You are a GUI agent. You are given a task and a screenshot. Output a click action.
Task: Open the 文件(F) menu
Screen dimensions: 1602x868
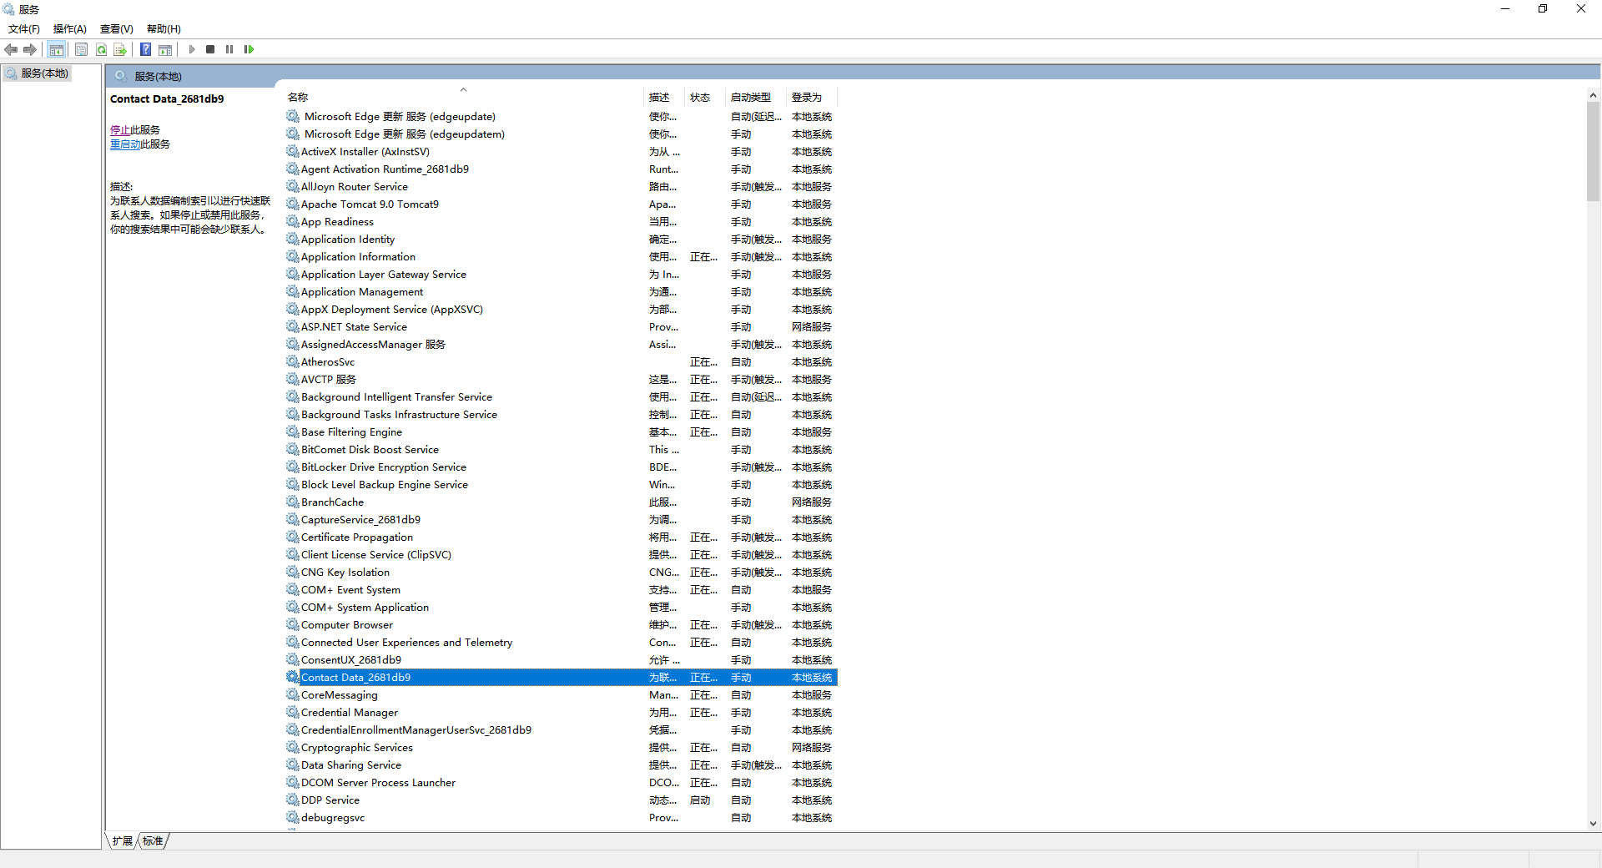click(24, 29)
